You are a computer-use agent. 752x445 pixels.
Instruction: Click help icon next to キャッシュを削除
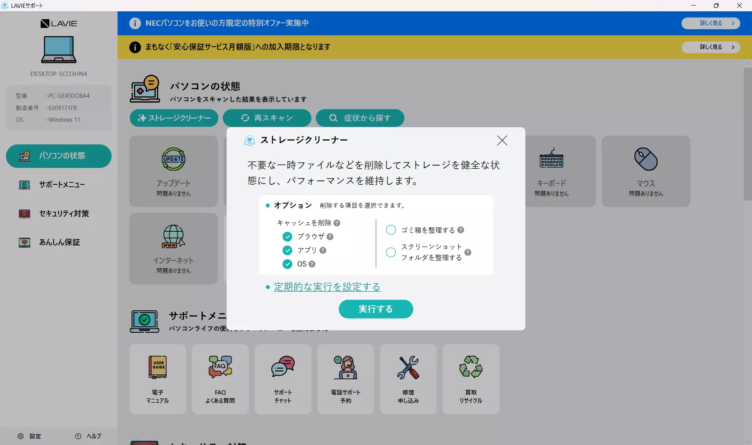[x=337, y=223]
